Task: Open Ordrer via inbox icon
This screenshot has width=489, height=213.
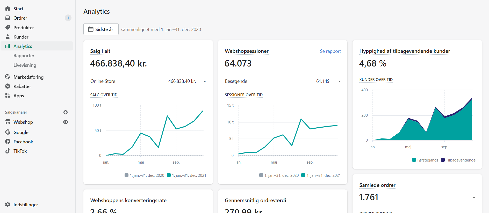Action: tap(8, 18)
